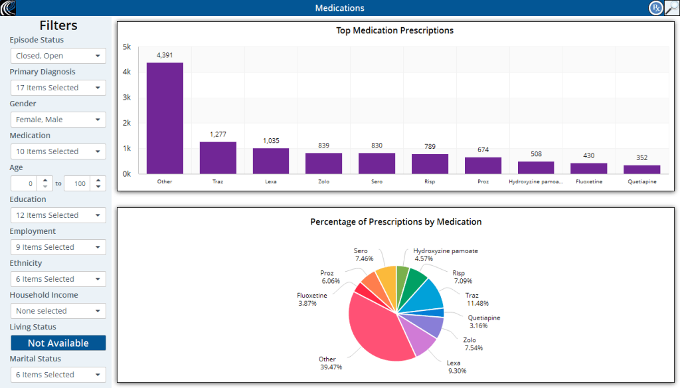Open the Ethnicity filter with 6 items selected

58,279
